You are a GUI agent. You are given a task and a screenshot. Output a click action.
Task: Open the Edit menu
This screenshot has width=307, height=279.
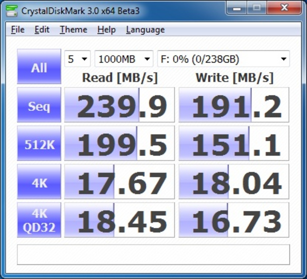click(42, 30)
